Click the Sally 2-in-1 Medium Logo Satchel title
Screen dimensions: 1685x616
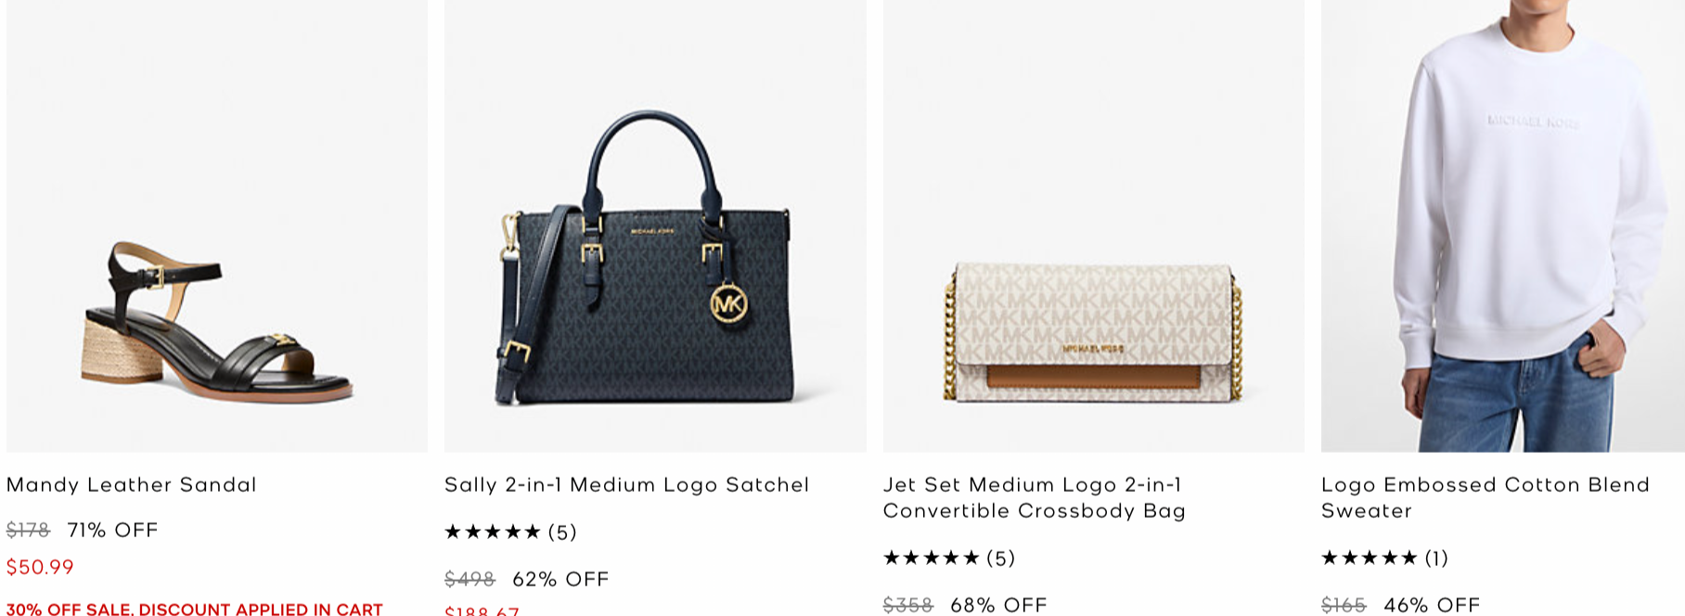coord(627,484)
